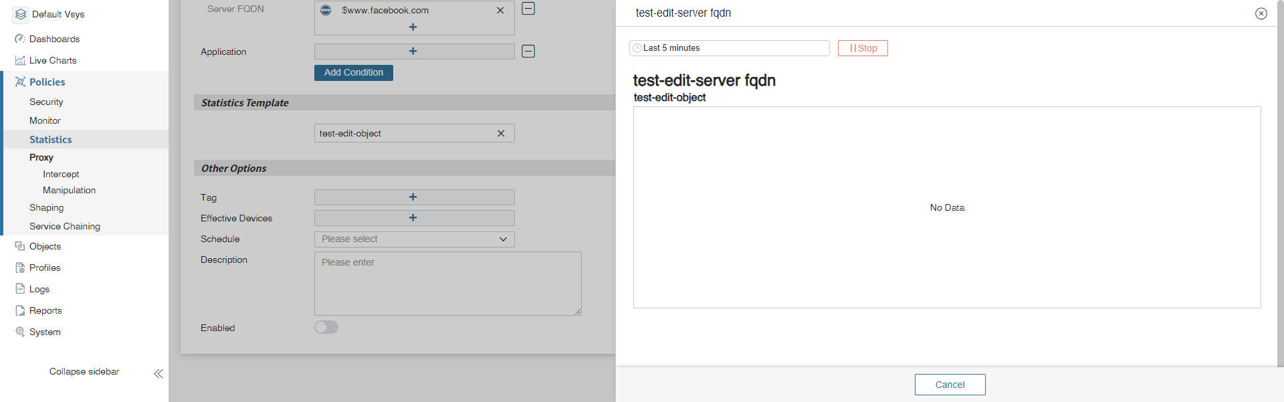Viewport: 1284px width, 402px height.
Task: Open the Schedule dropdown
Action: 414,239
